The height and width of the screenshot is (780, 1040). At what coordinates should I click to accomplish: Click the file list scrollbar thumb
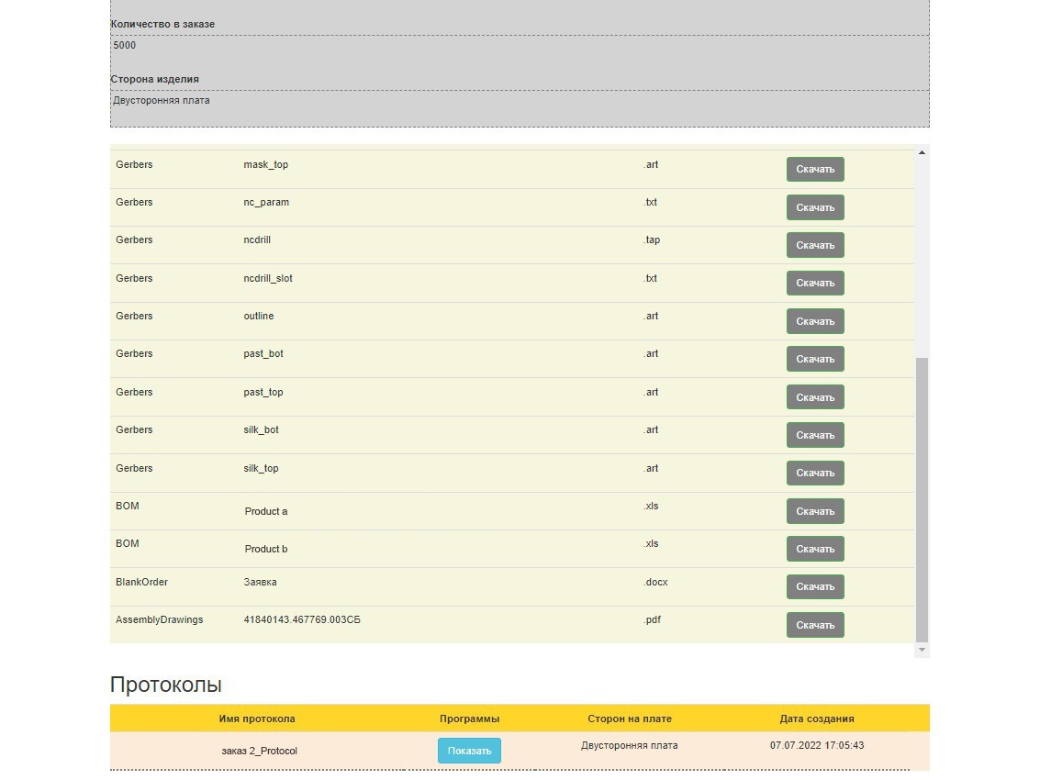[x=923, y=500]
